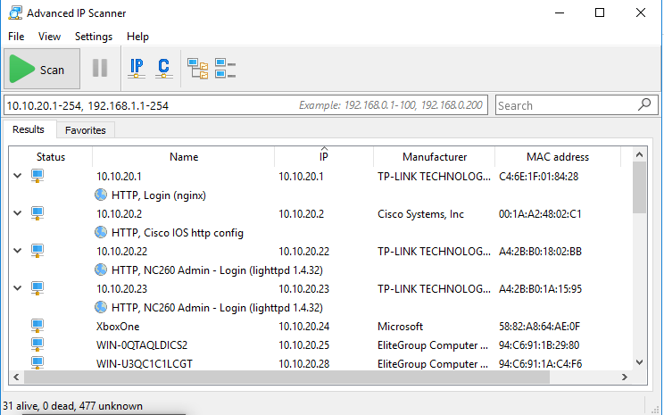
Task: Click IP cell 10.10.20.25
Action: pyautogui.click(x=304, y=344)
